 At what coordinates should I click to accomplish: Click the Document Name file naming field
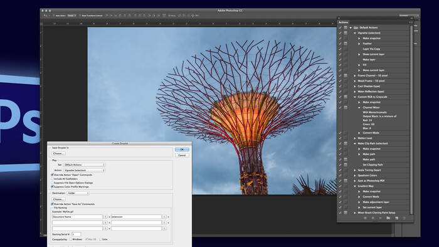point(77,217)
